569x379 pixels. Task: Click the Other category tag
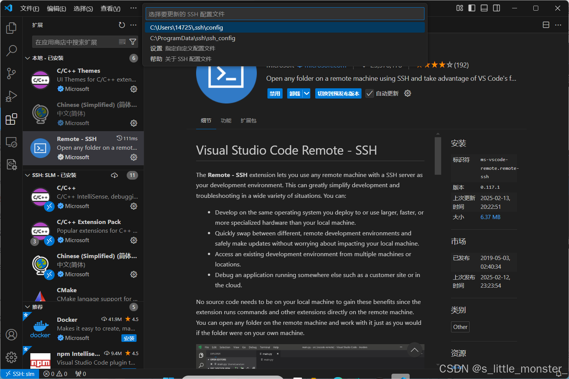[x=460, y=327]
